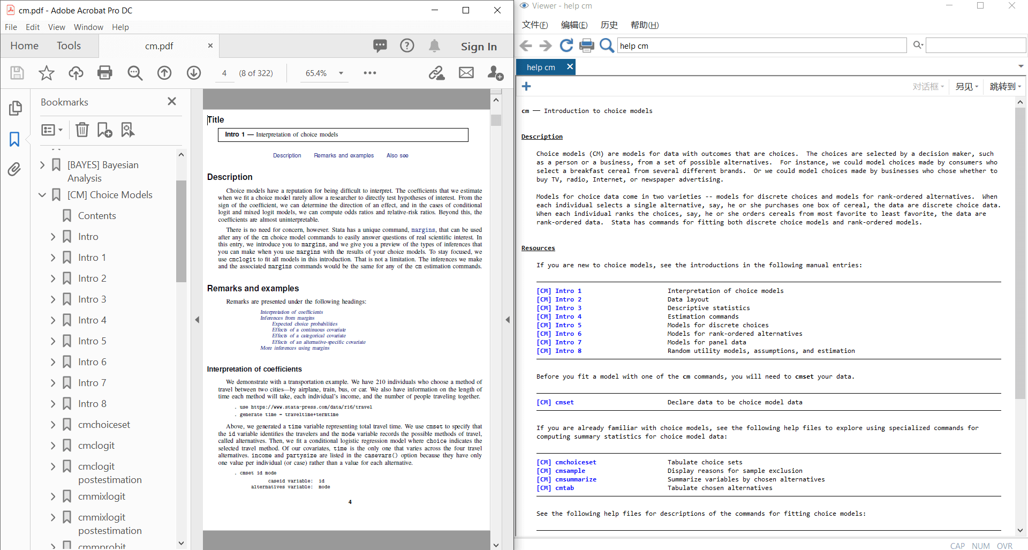Screen dimensions: 1028x550
Task: Click the Viewer search magnifier icon
Action: (x=607, y=46)
